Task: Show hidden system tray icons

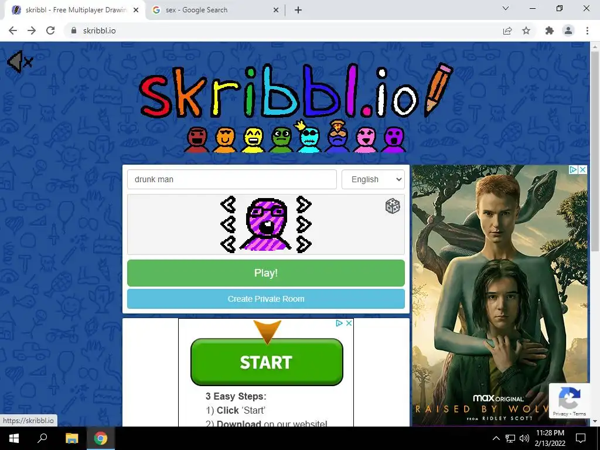Action: (x=496, y=438)
